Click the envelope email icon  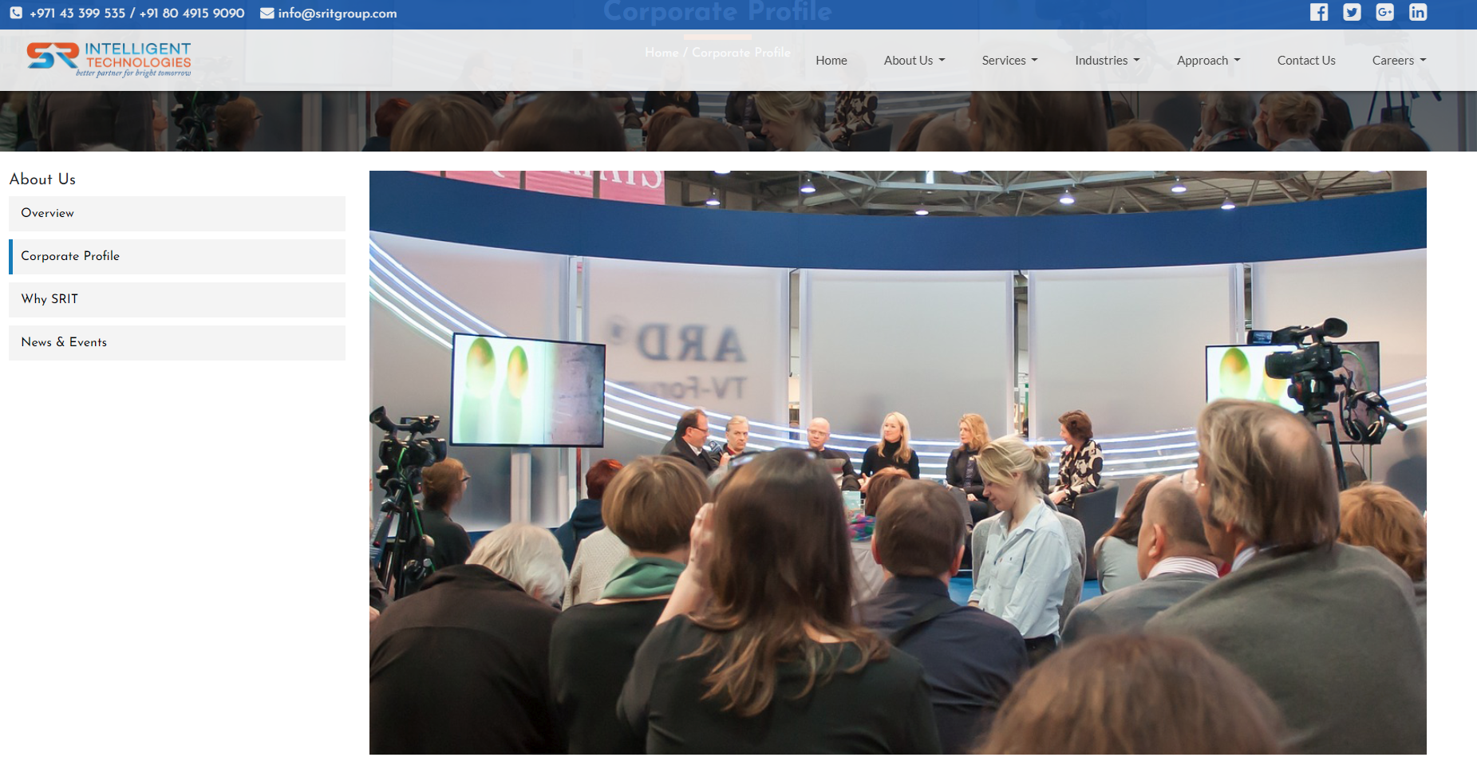(267, 13)
